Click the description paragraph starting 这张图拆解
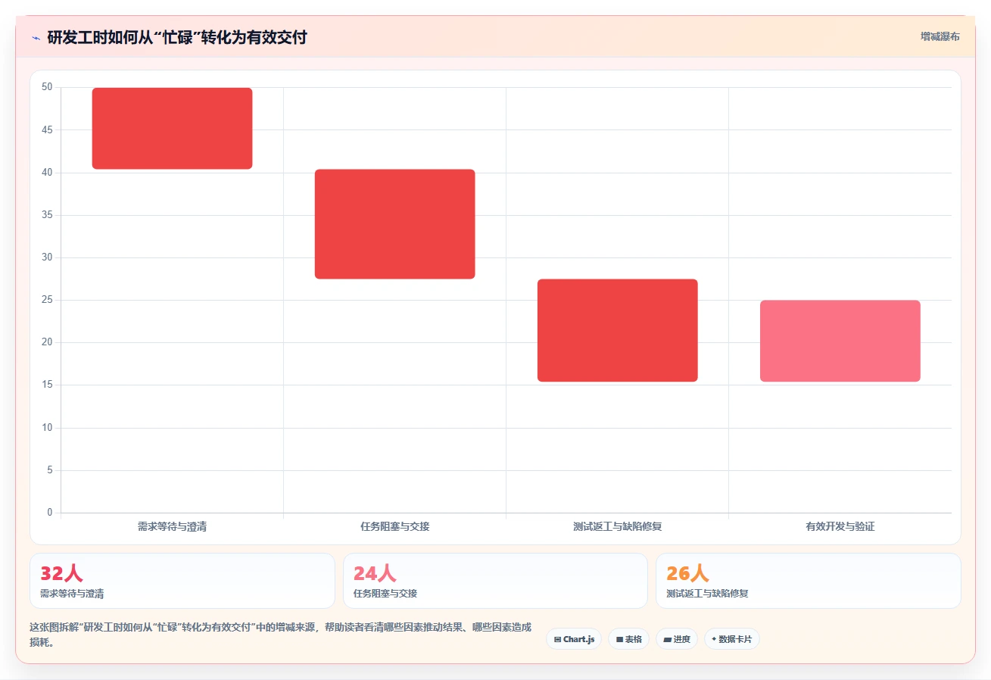 [x=280, y=635]
